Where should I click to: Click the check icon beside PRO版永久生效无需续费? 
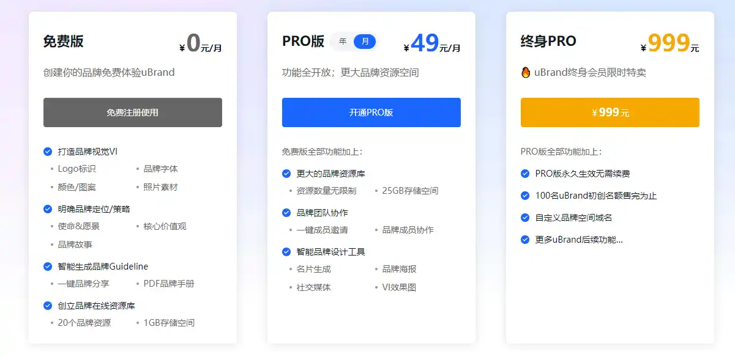(525, 174)
